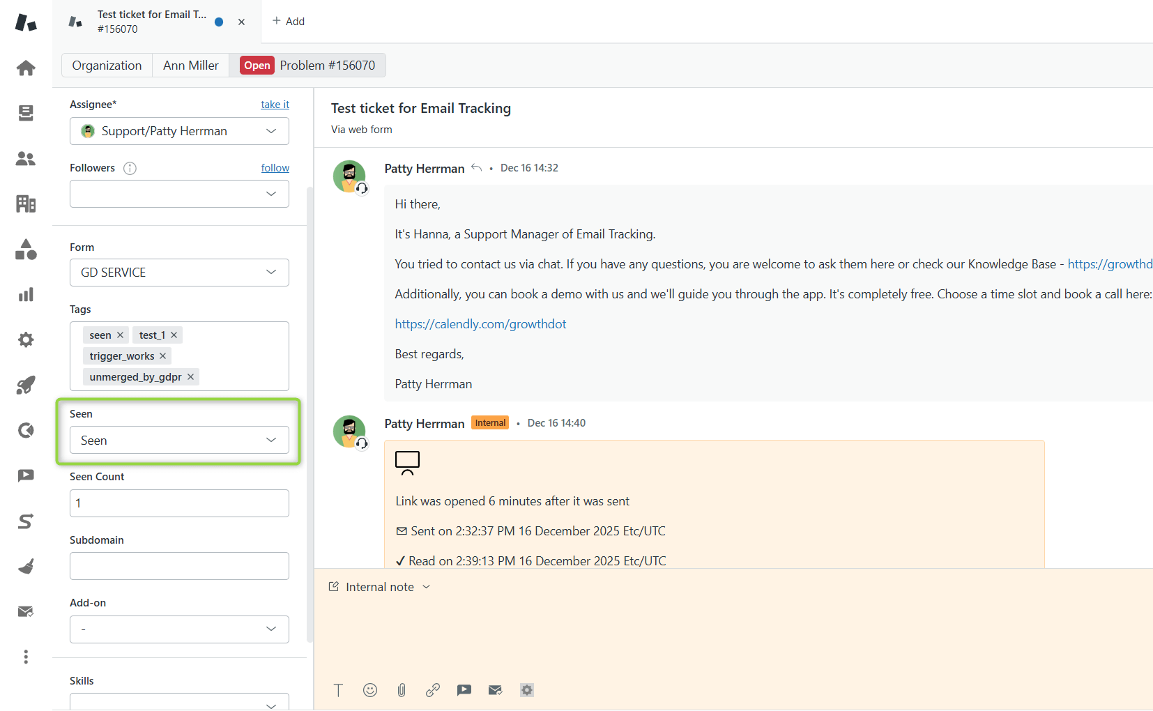This screenshot has height=711, width=1153.
Task: Remove the unmerged_by_gdpr tag
Action: (x=191, y=377)
